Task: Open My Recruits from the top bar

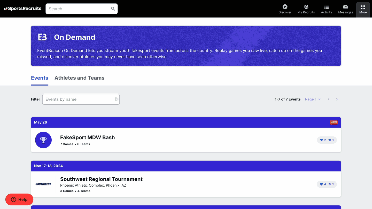Action: [306, 9]
